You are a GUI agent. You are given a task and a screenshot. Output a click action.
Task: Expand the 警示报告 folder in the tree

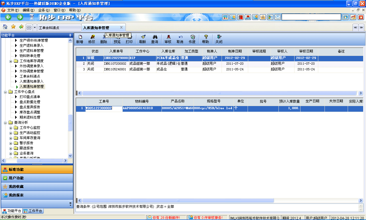tap(10, 143)
